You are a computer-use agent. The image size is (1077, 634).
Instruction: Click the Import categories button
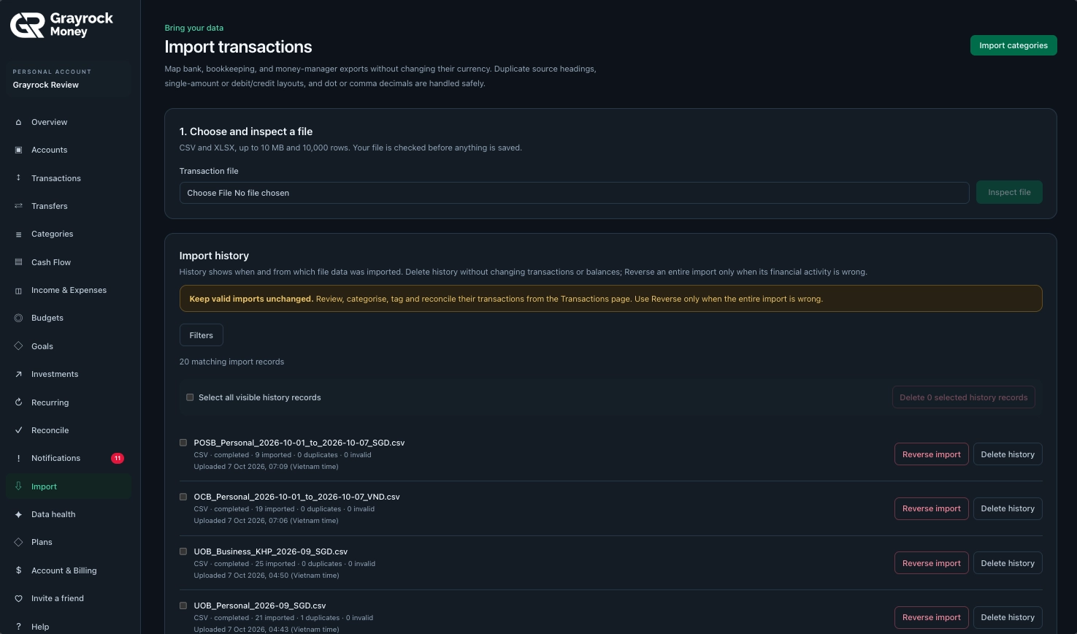tap(1013, 45)
